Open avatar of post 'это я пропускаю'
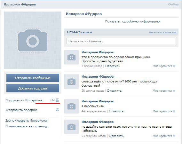 (x=72, y=57)
